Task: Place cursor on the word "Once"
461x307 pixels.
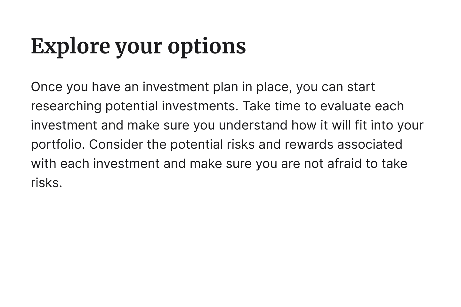Action: [46, 87]
